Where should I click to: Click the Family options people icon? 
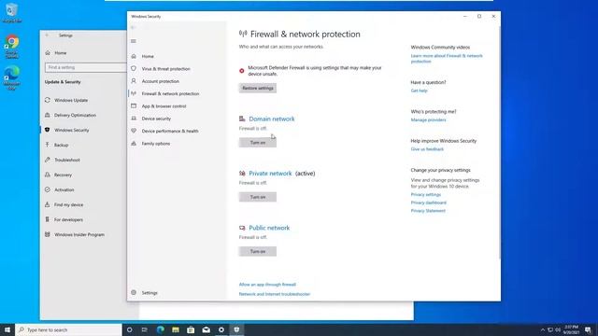pos(134,143)
